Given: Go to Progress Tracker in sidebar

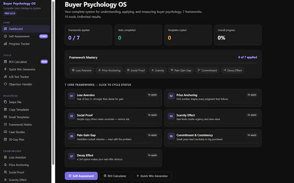Looking at the screenshot, I should click(x=26, y=44).
